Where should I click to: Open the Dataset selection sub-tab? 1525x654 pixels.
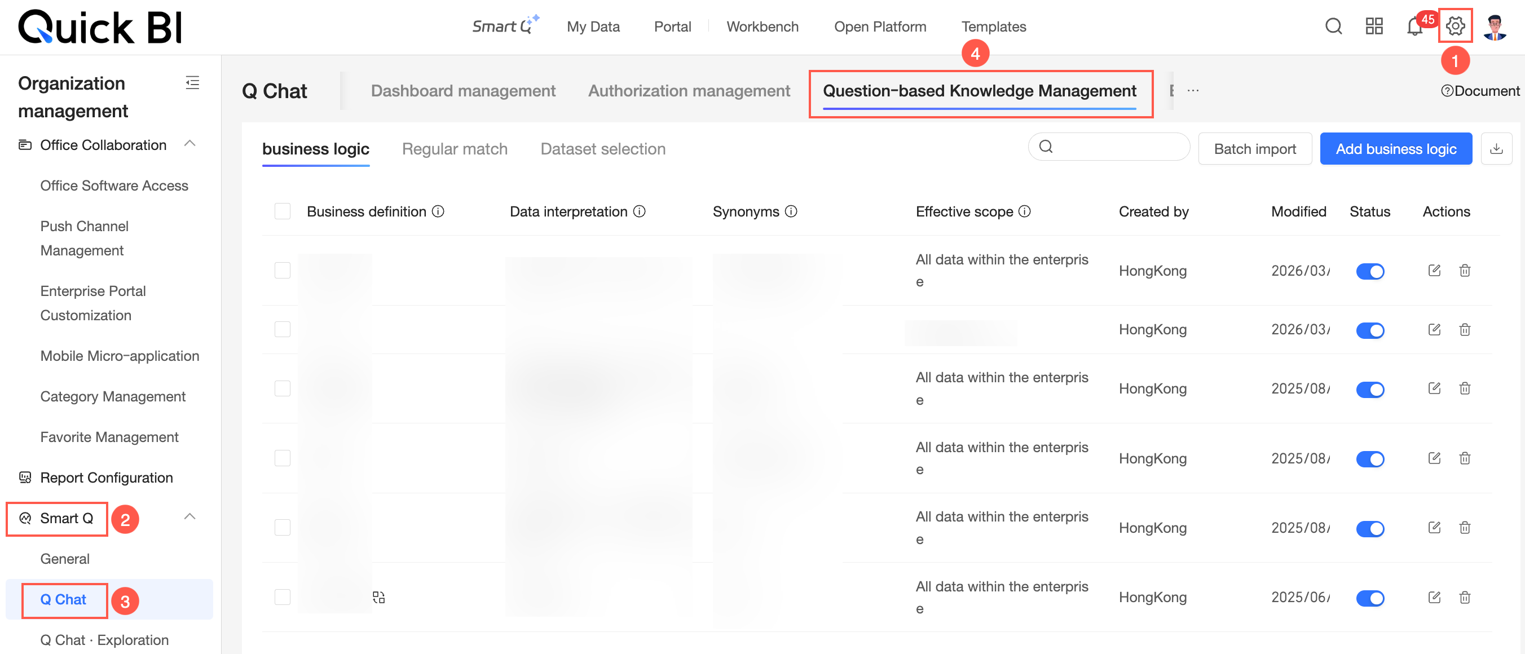coord(603,148)
